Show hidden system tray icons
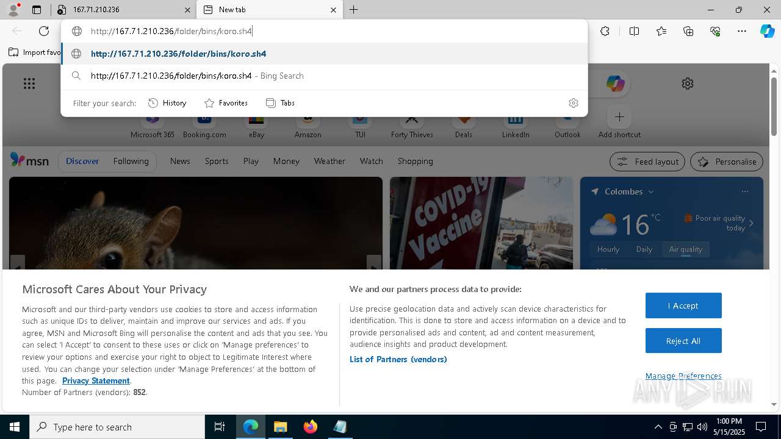This screenshot has width=781, height=439. click(x=658, y=427)
